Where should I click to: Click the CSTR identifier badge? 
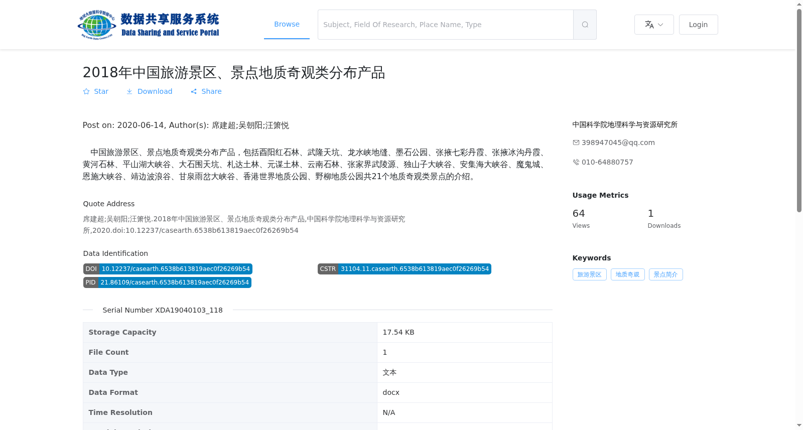tap(405, 269)
